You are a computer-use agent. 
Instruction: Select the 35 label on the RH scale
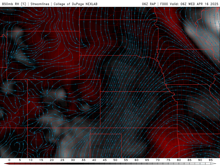[x=84, y=160]
